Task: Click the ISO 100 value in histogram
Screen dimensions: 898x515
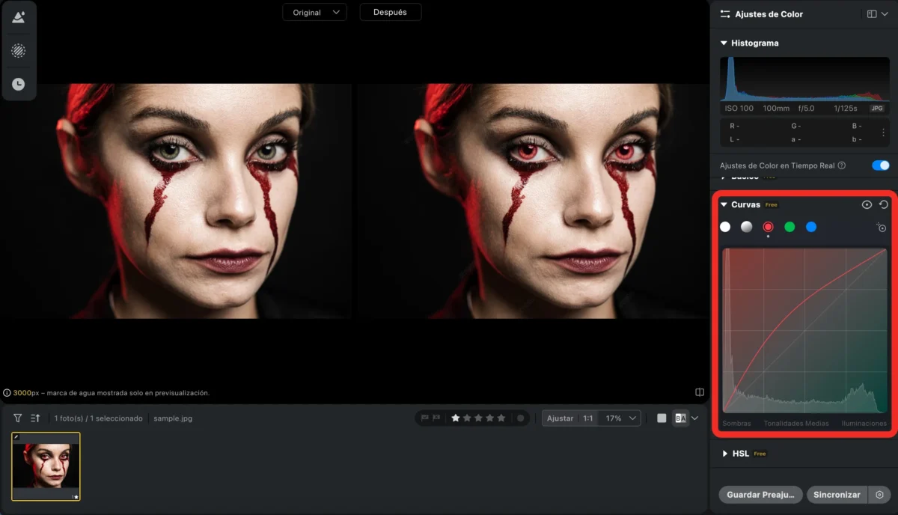Action: [x=739, y=109]
